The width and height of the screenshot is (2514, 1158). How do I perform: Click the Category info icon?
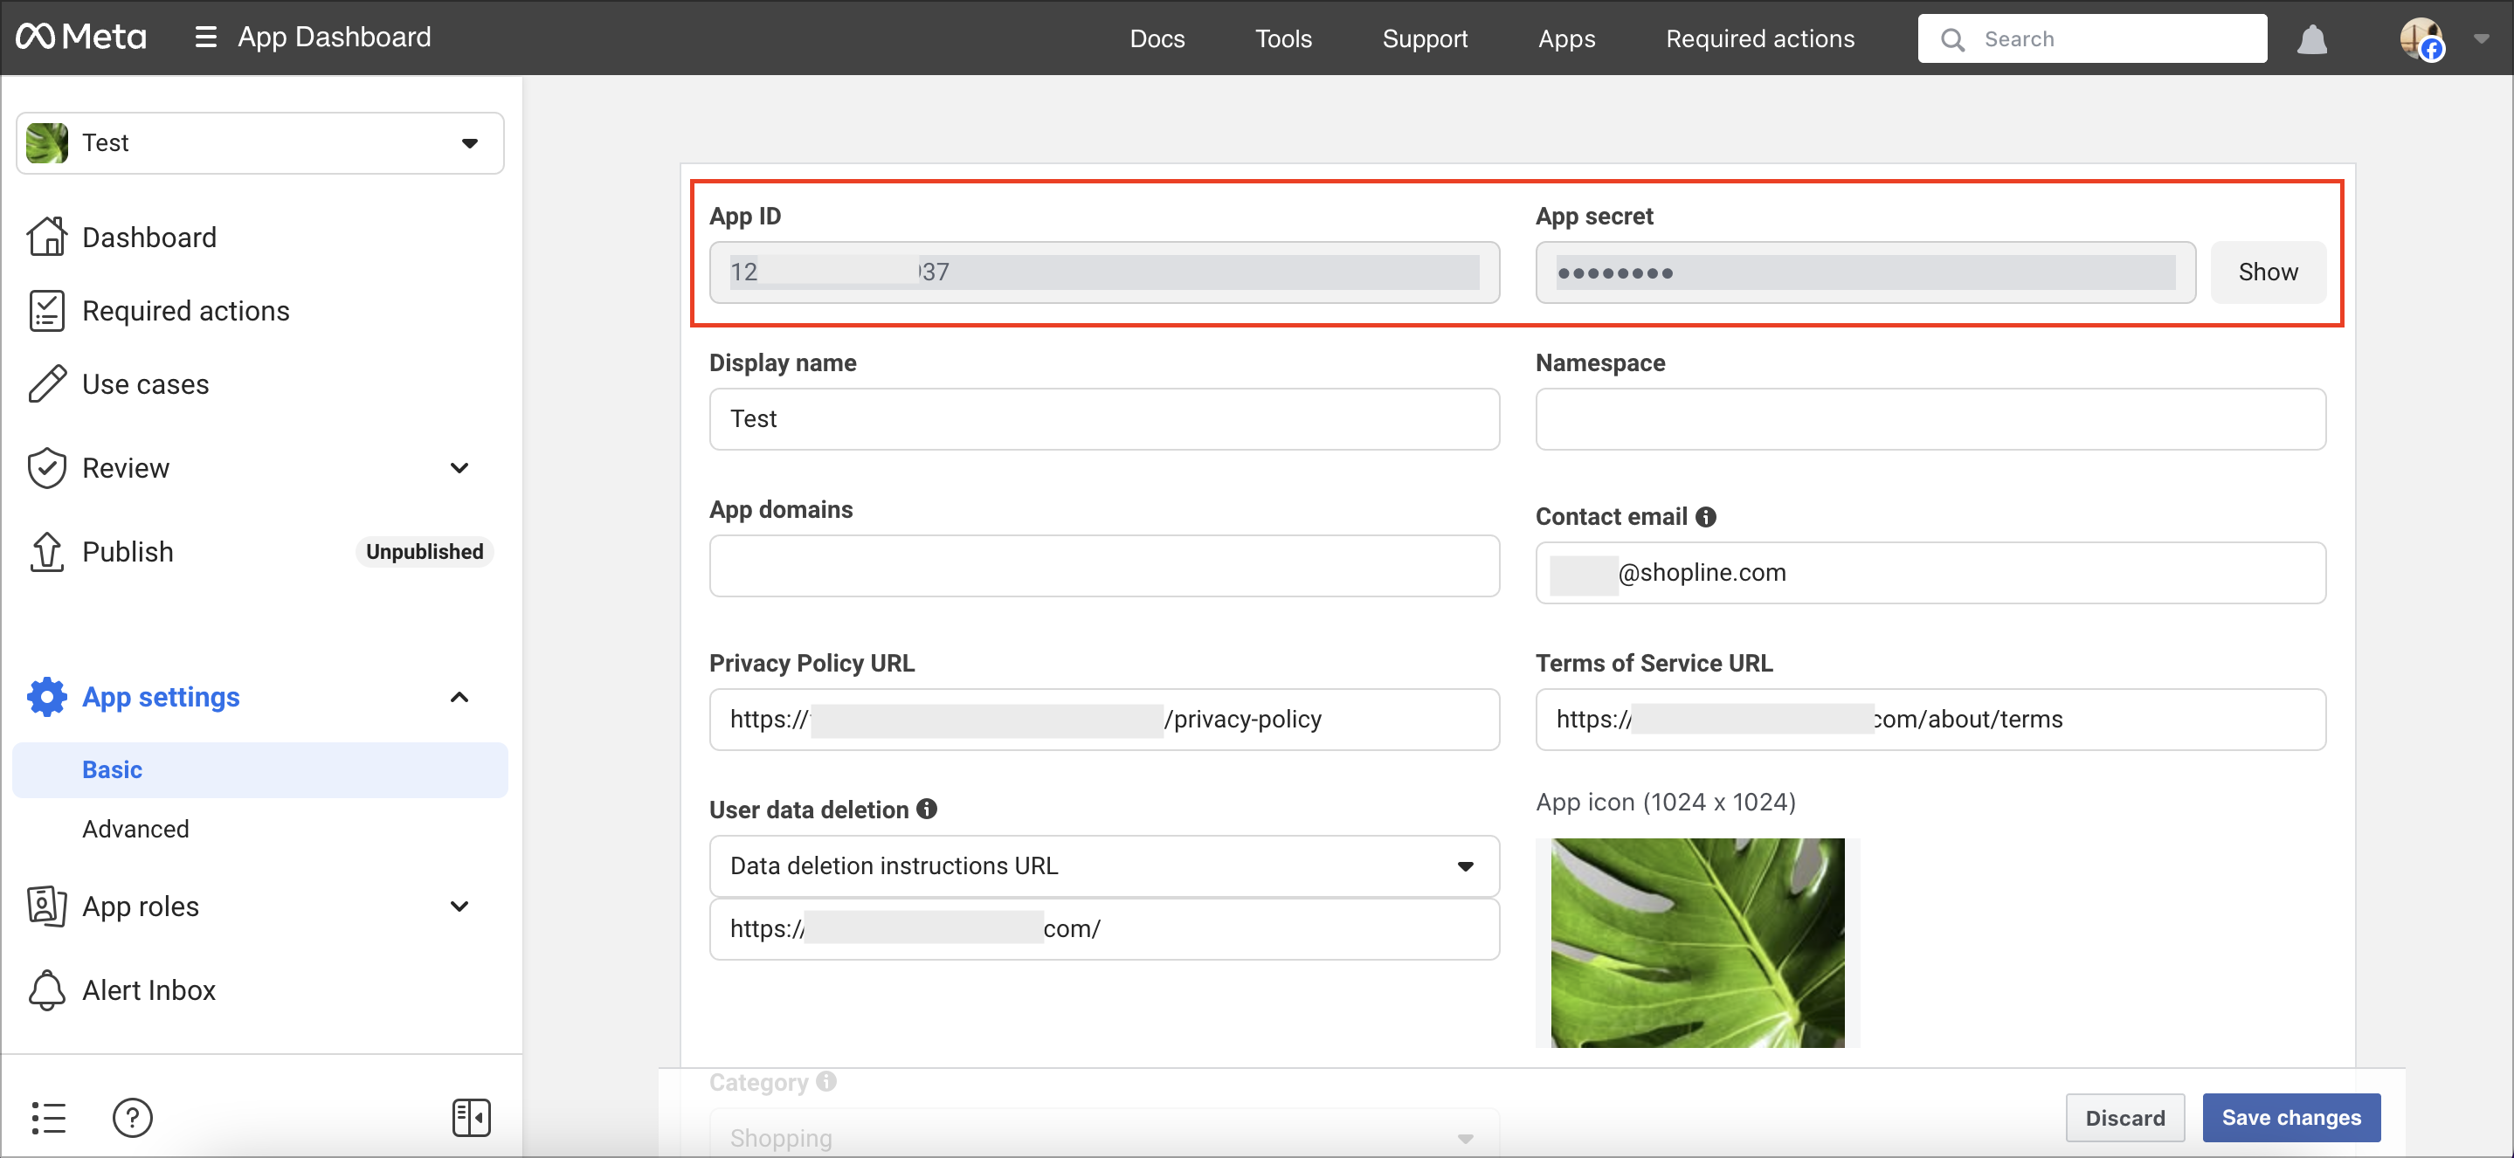coord(826,1081)
